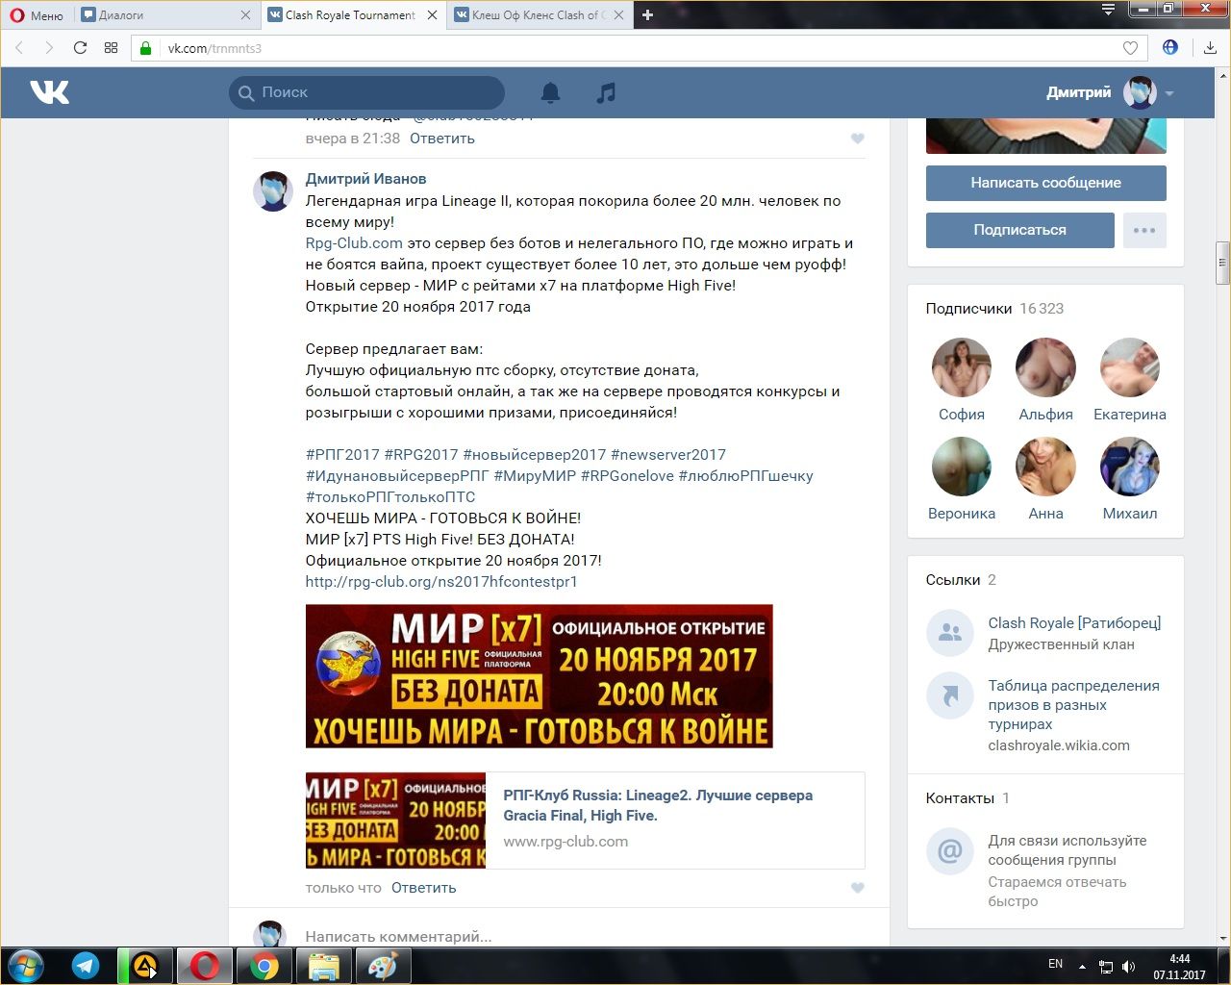Viewport: 1231px width, 985px height.
Task: Click the arrow icon beside "Таблица распределения"
Action: coord(950,695)
